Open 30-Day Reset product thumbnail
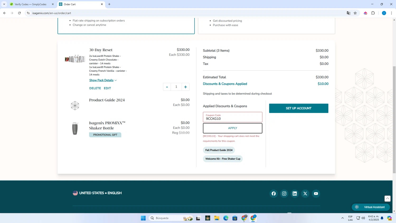Viewport: 396px width, 223px height. coord(75,59)
